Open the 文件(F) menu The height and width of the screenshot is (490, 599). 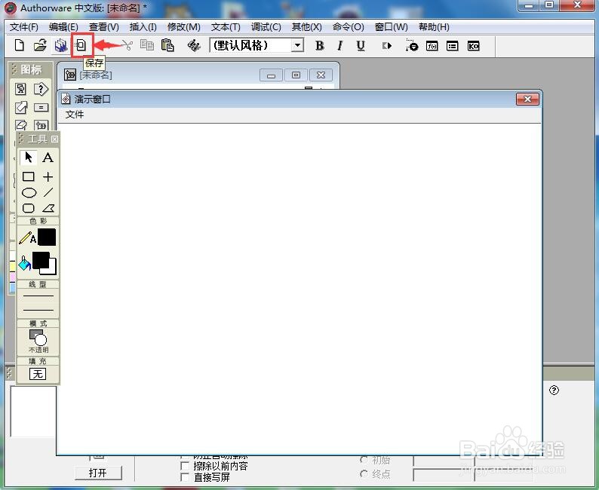(x=24, y=27)
